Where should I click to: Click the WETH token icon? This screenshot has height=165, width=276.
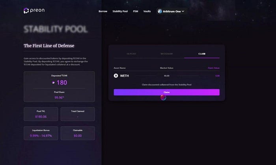point(116,76)
